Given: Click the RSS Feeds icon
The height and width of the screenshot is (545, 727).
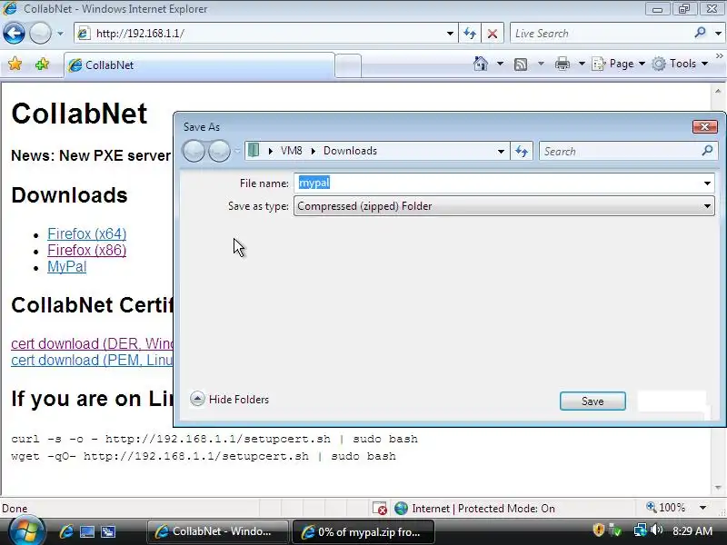Looking at the screenshot, I should (x=521, y=64).
